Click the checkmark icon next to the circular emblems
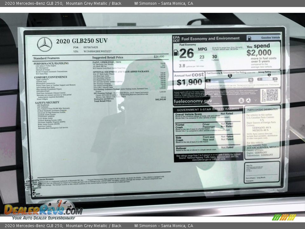Viewport: 305px width, 229px height. pos(255,101)
